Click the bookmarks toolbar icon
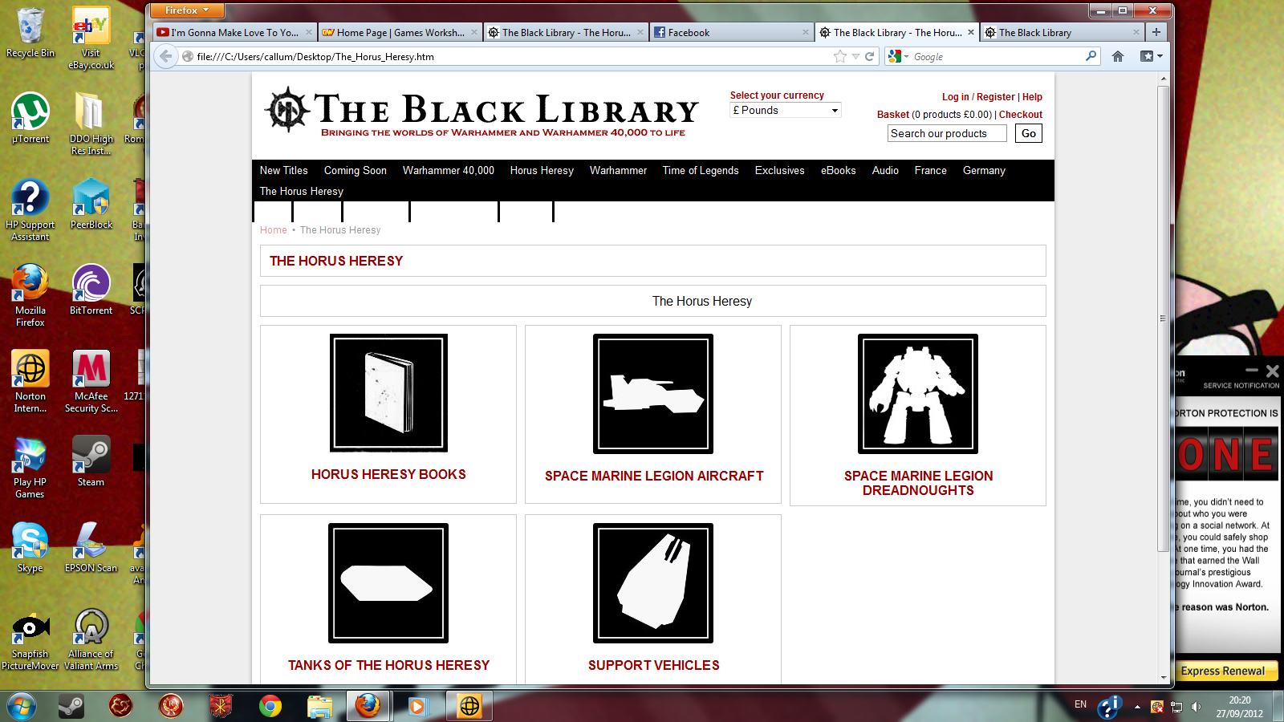Screen dimensions: 1284x722 click(x=1147, y=56)
